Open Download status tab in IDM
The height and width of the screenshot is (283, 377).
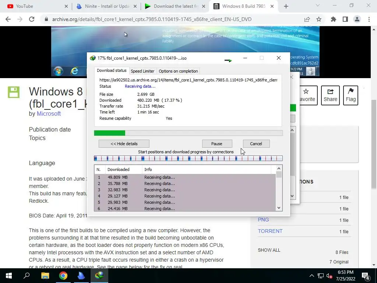pos(112,70)
